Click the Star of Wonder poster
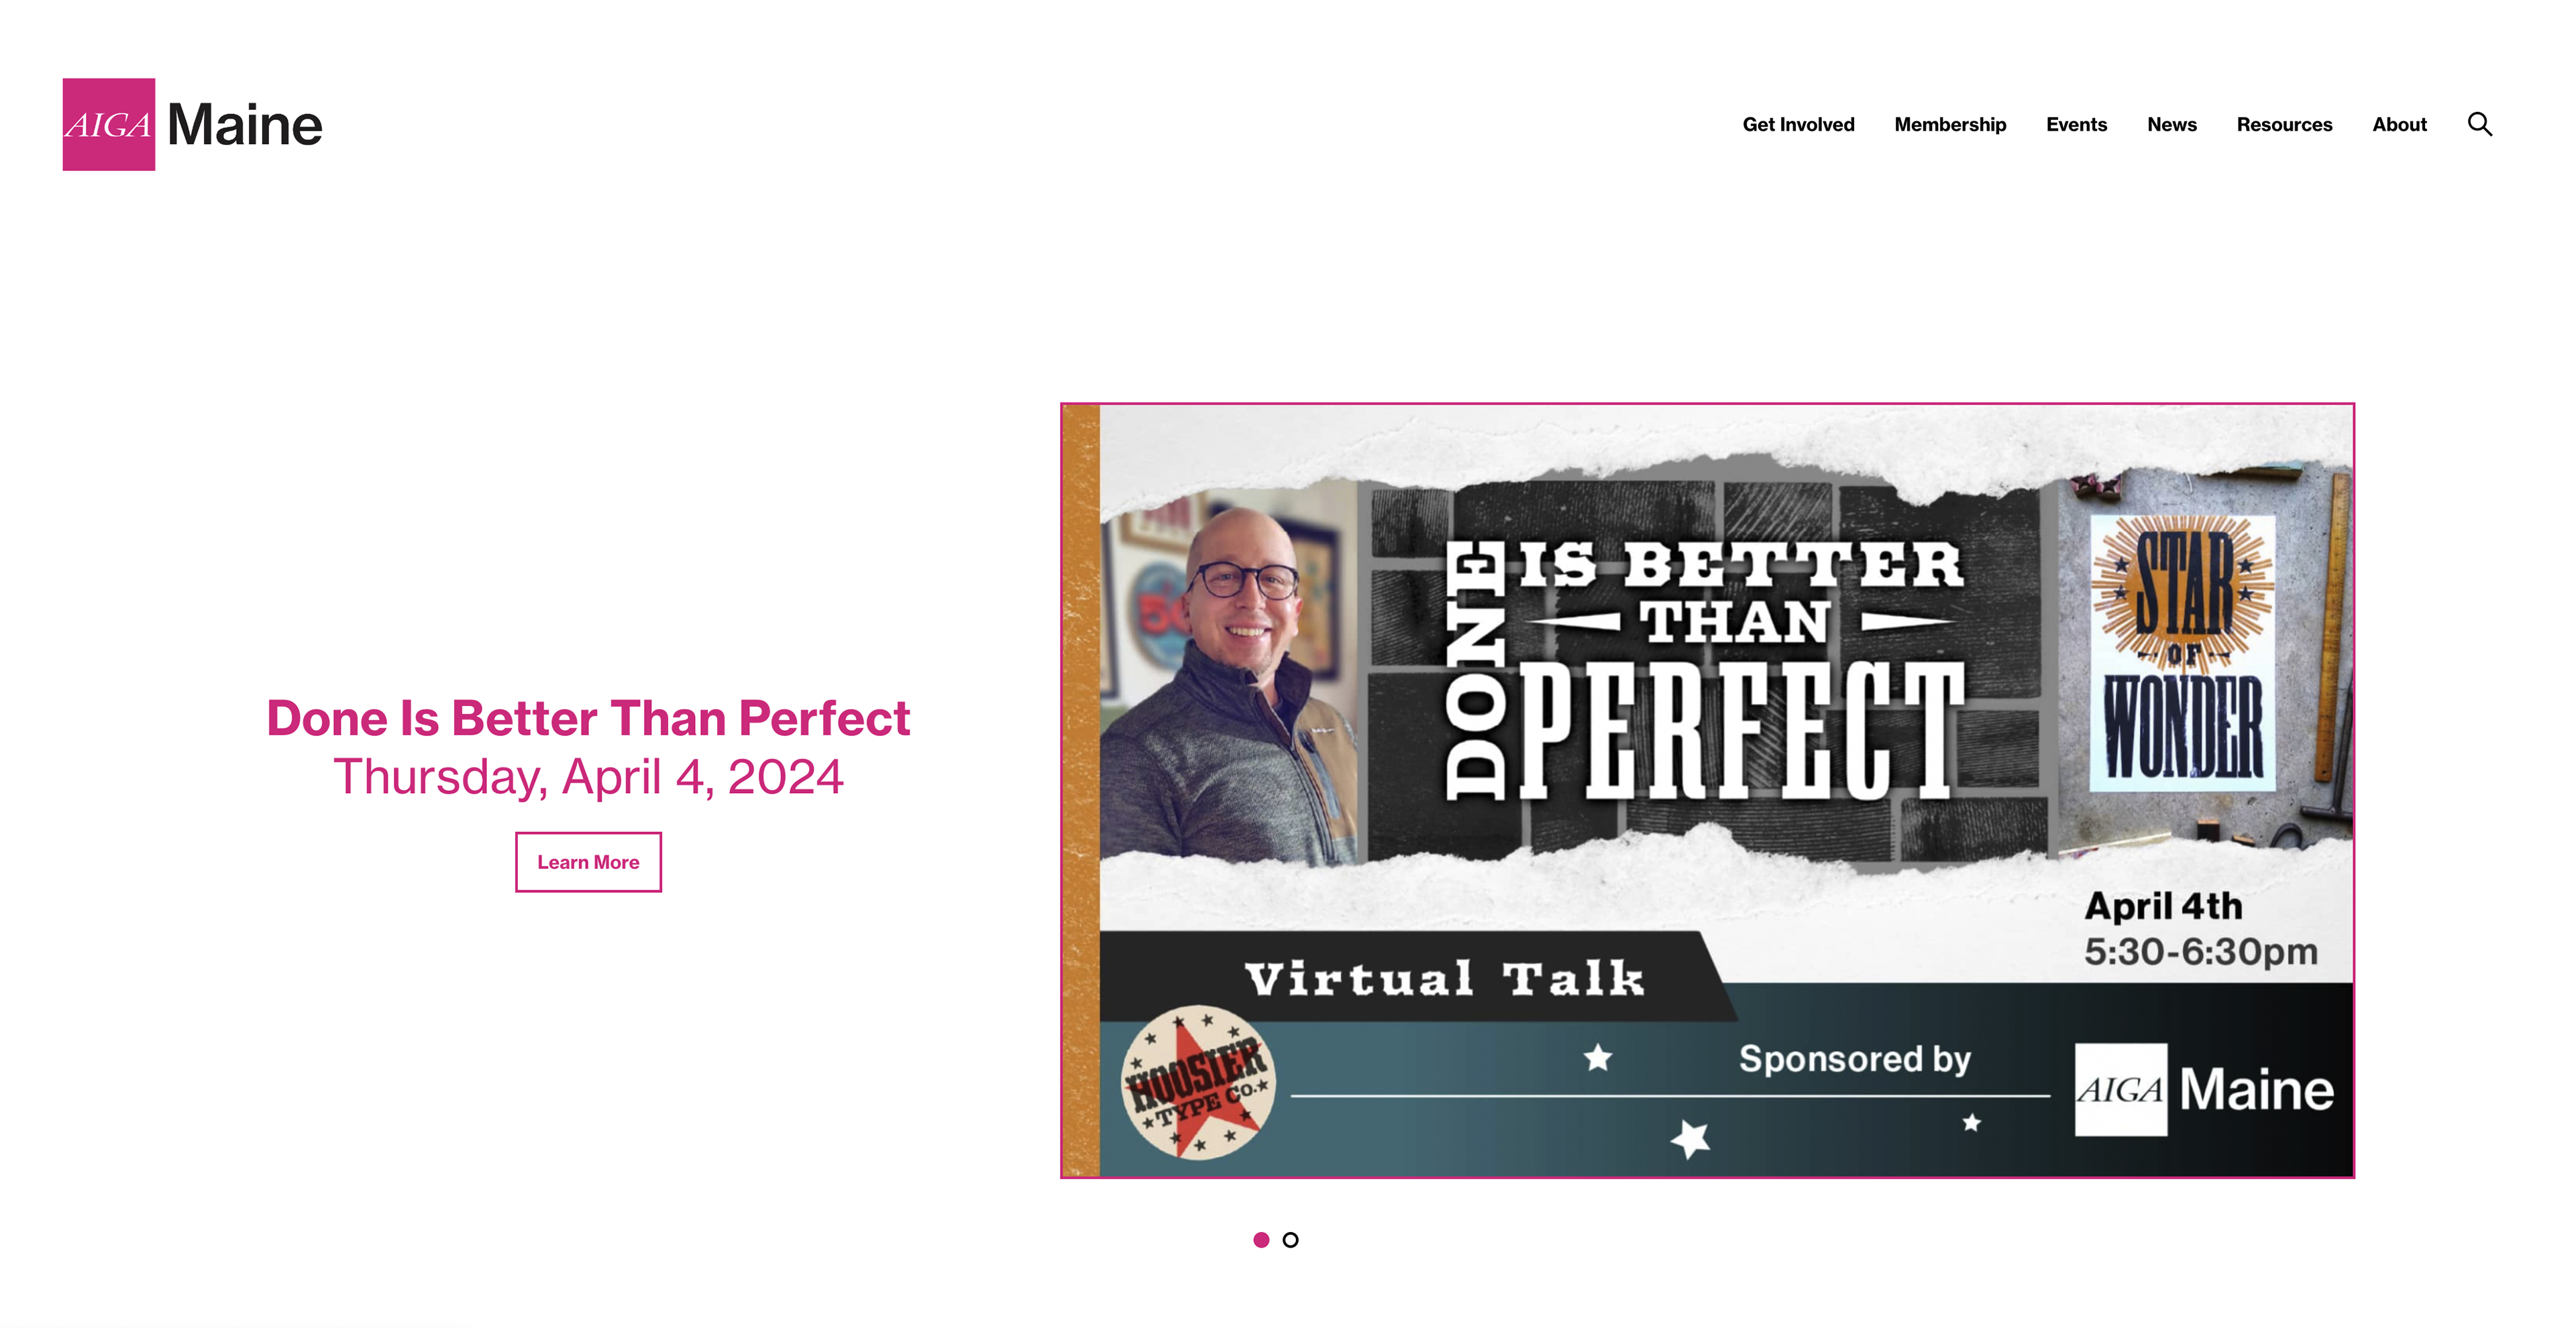 click(x=2182, y=652)
